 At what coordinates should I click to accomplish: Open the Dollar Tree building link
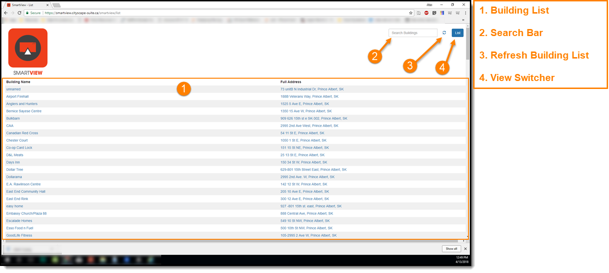click(15, 169)
